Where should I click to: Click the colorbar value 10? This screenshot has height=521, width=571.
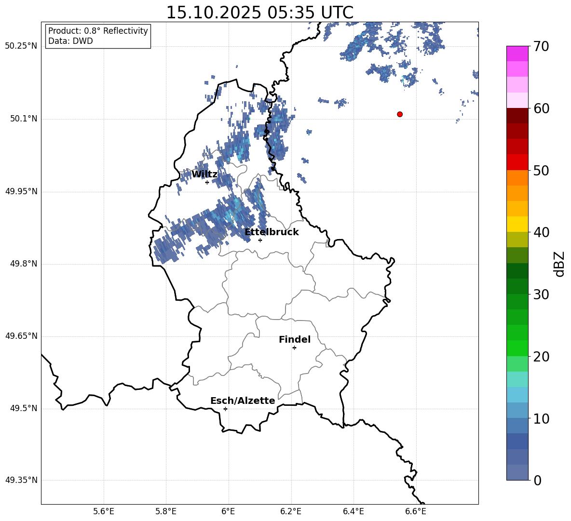tap(541, 418)
